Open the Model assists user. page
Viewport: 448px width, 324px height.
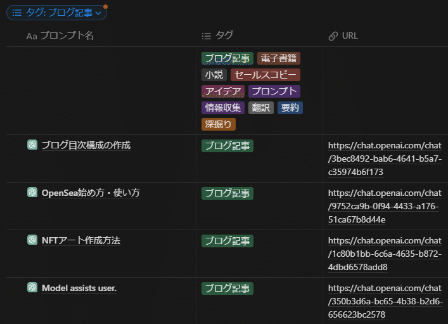pyautogui.click(x=79, y=288)
